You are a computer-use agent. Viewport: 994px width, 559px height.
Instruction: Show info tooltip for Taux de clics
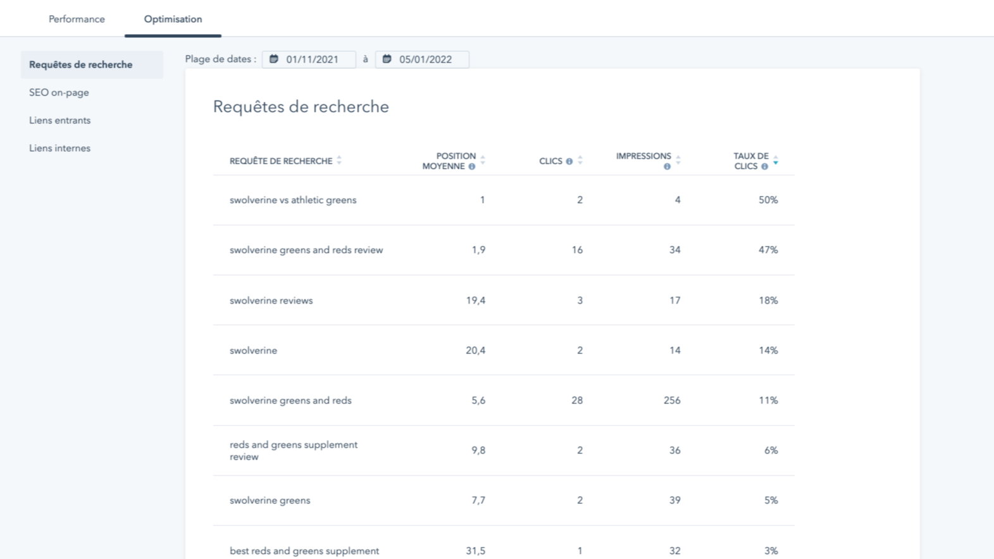764,166
